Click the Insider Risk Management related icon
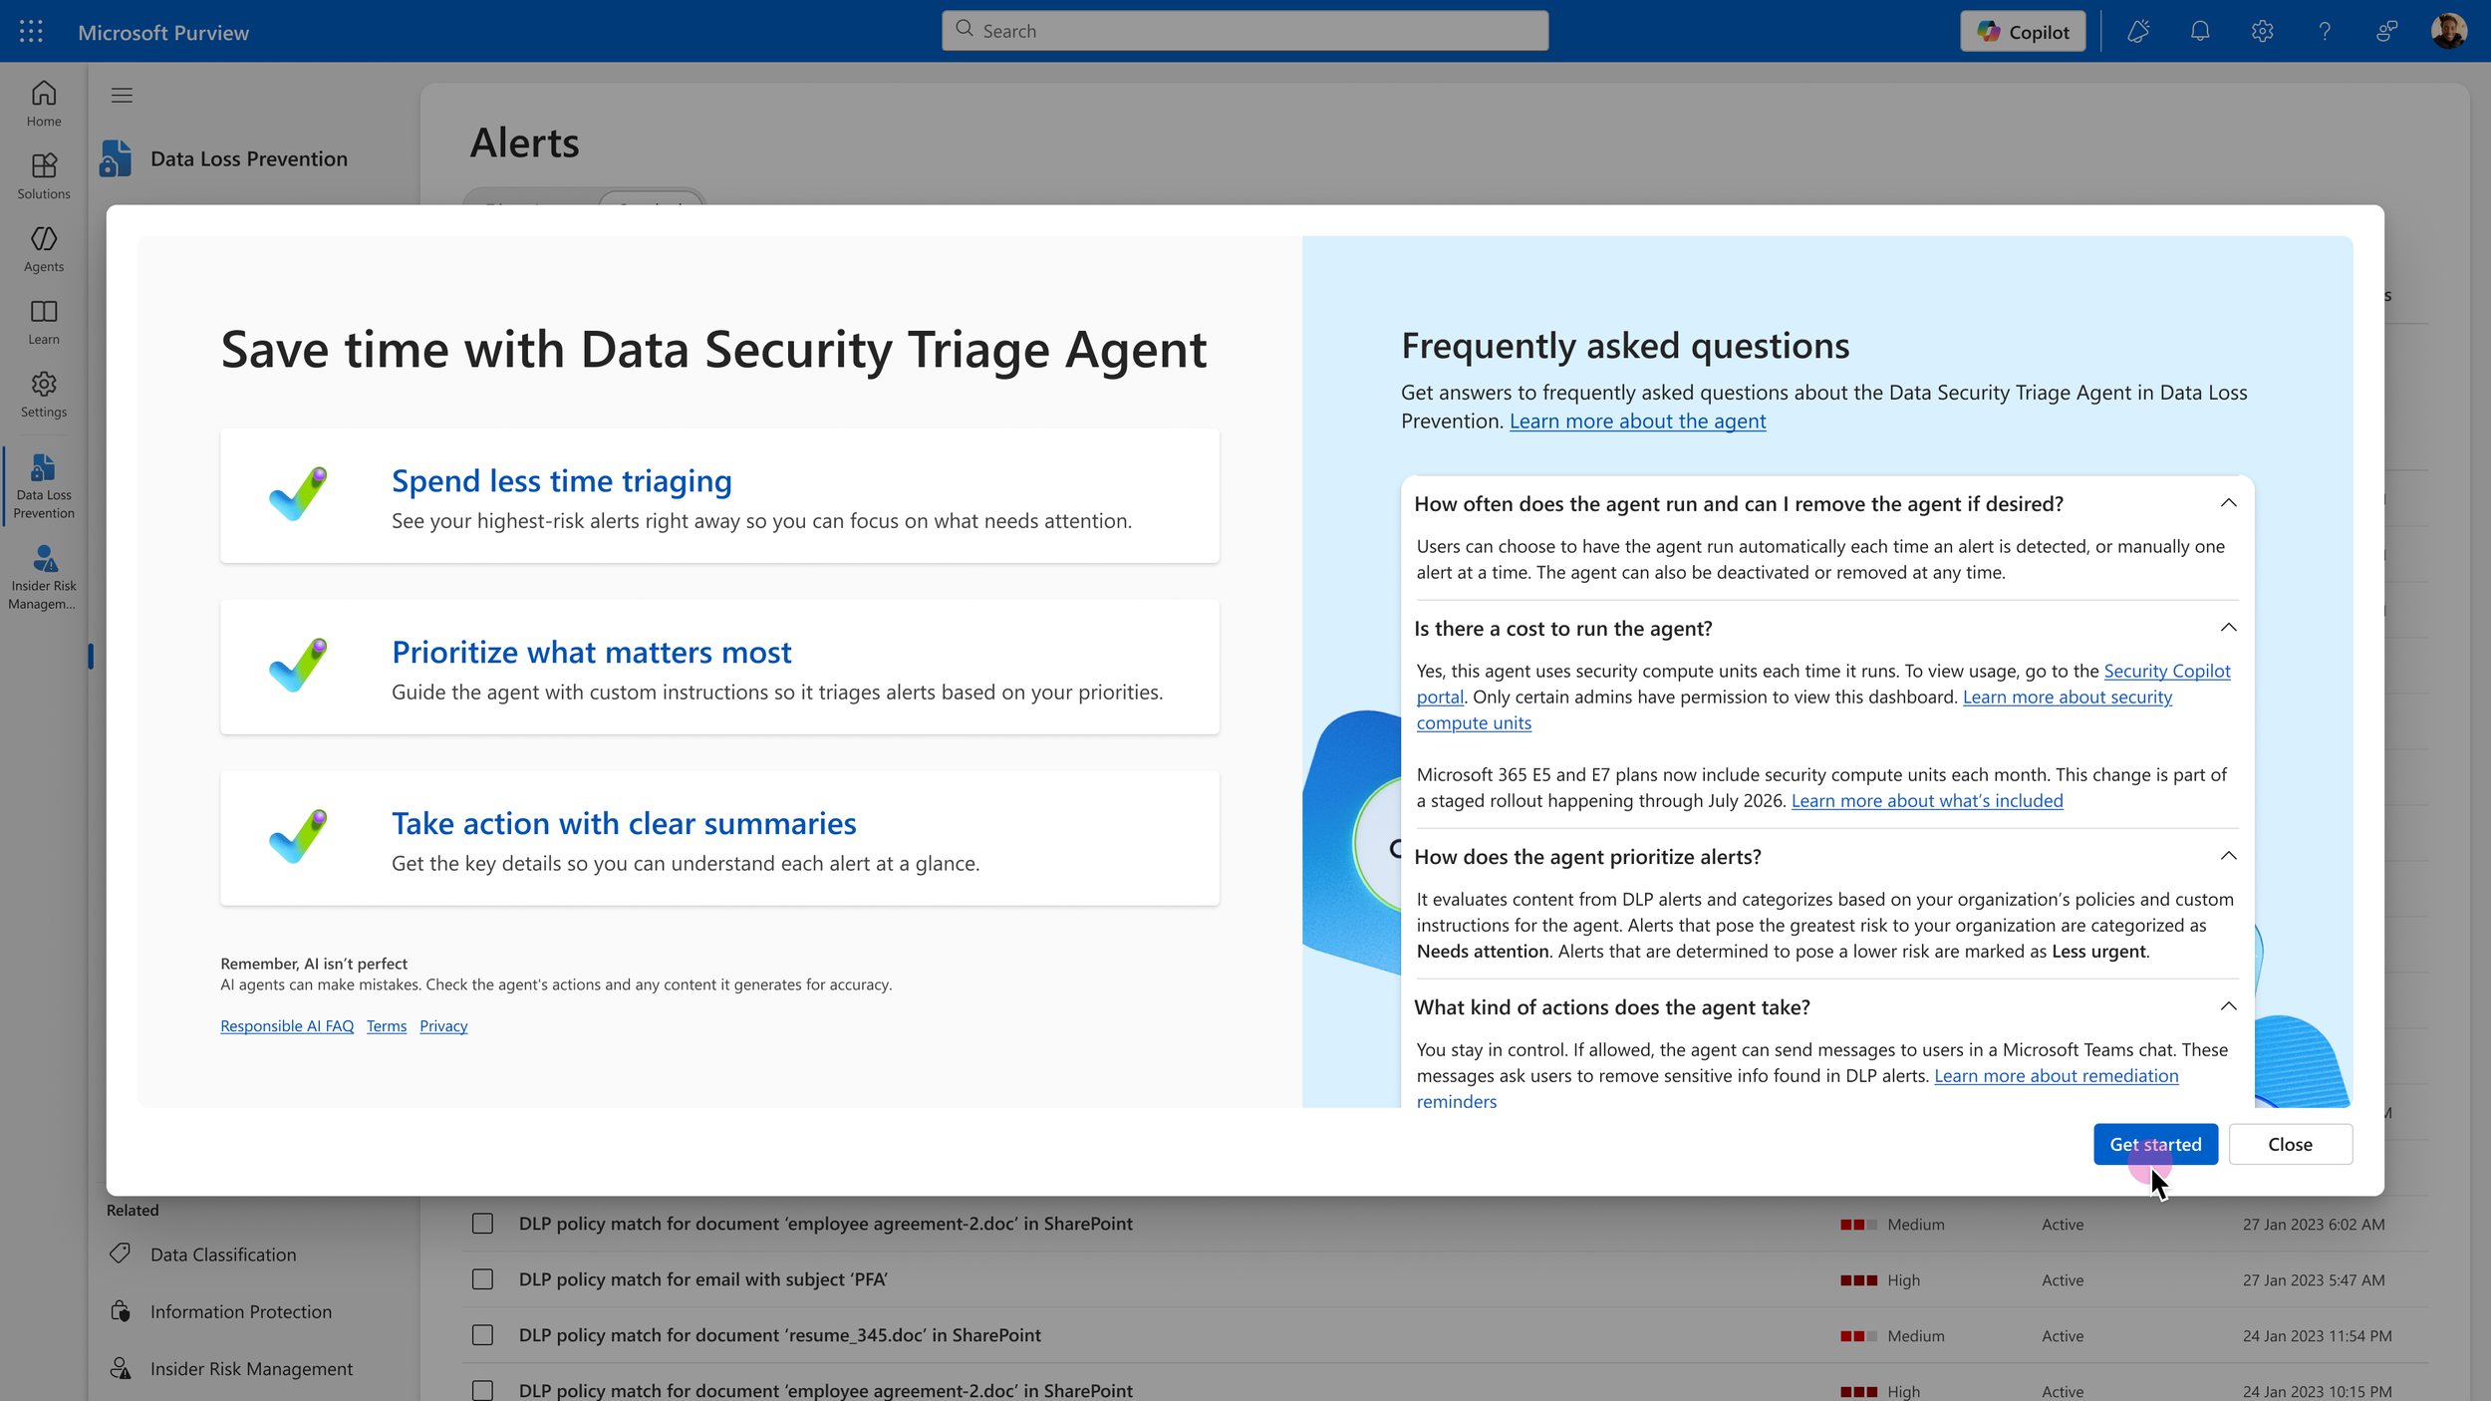 tap(121, 1368)
